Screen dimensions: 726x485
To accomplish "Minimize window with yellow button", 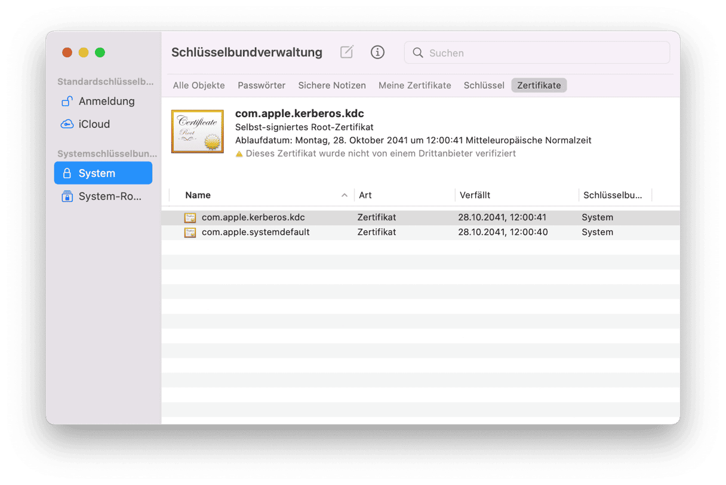I will [x=84, y=53].
